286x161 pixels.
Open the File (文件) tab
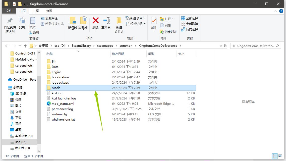[9, 11]
